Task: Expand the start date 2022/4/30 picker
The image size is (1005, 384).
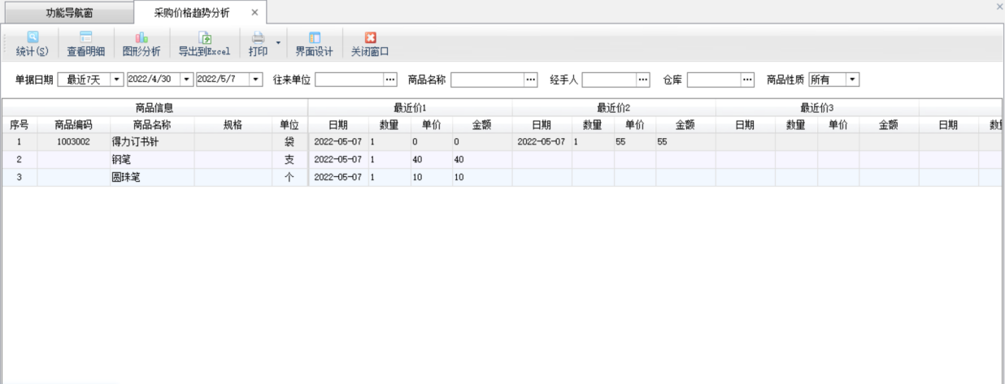Action: pos(186,80)
